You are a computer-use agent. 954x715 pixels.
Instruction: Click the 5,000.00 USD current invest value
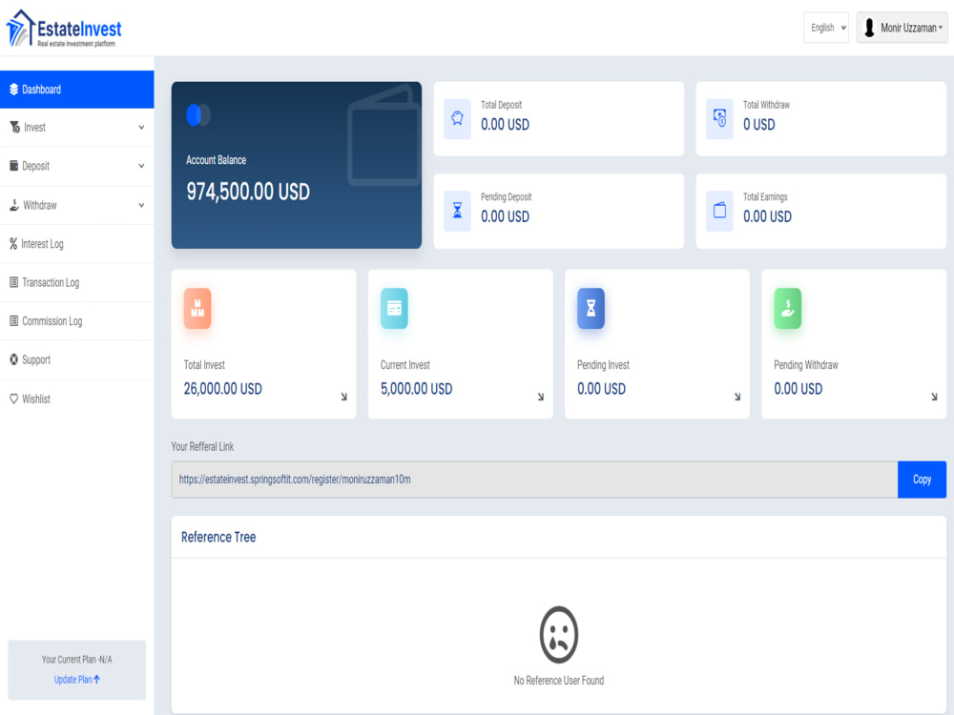(416, 389)
